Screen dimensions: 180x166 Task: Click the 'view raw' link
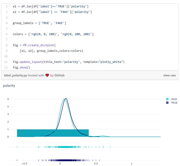tap(169, 75)
